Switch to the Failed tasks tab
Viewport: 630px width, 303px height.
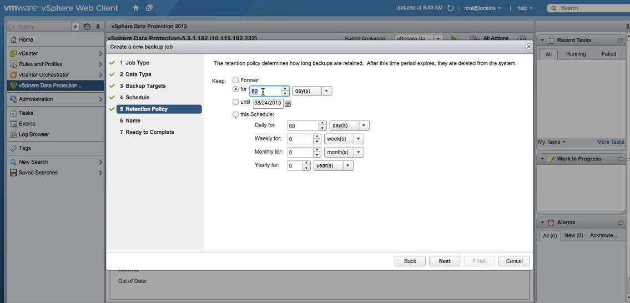pos(609,54)
